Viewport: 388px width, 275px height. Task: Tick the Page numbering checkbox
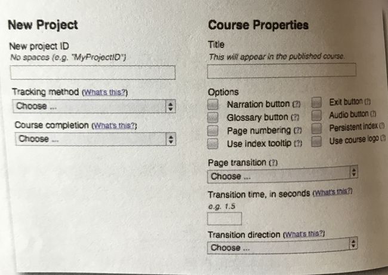point(213,130)
